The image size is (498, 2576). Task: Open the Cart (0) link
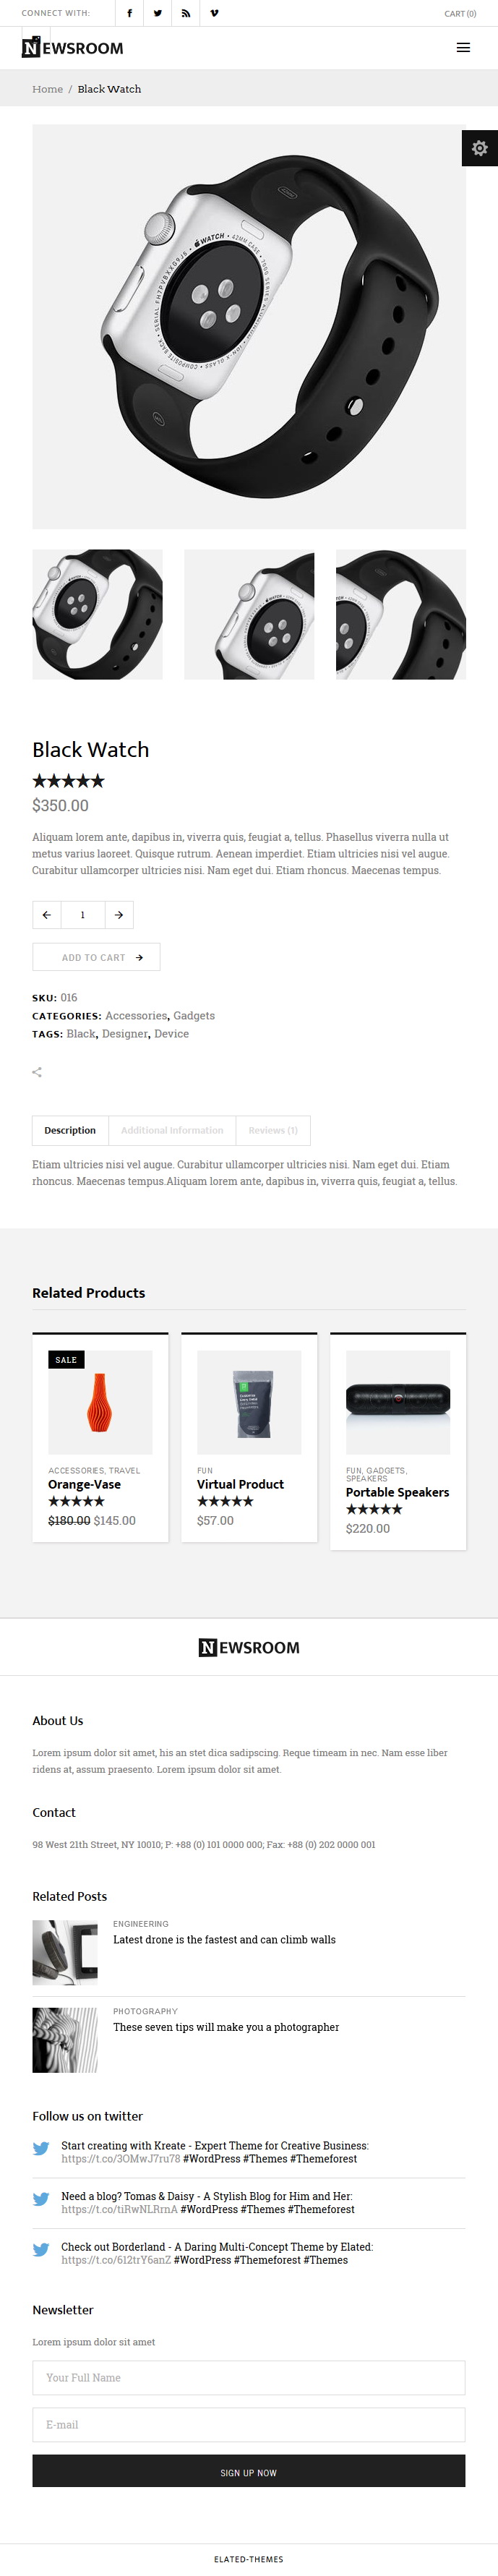[460, 14]
